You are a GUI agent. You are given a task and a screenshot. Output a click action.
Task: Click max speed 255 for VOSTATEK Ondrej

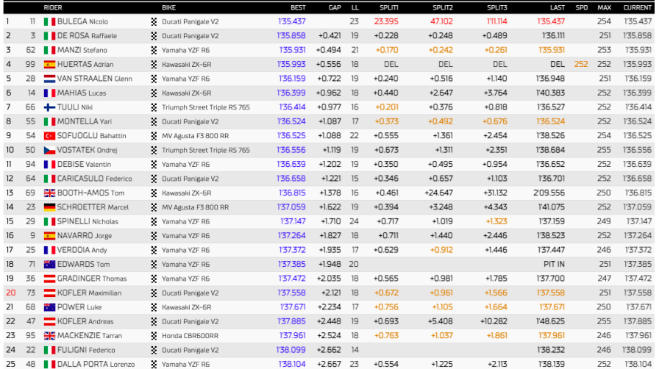[604, 150]
